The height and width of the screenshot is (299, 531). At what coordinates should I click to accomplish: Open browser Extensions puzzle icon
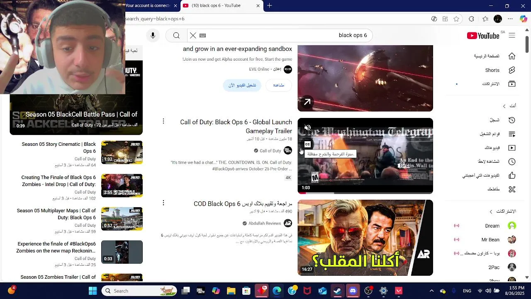click(471, 19)
